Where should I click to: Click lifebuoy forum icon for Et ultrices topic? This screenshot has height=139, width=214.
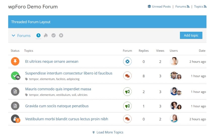click(127, 61)
